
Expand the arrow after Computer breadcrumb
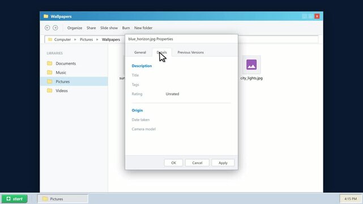[75, 40]
